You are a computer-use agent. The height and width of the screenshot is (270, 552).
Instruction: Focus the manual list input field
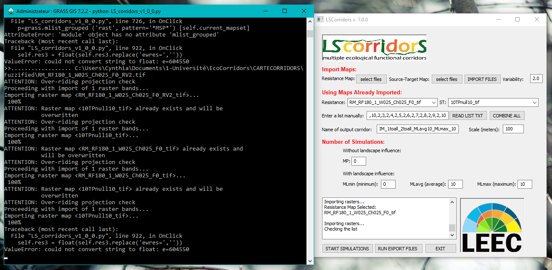point(407,116)
